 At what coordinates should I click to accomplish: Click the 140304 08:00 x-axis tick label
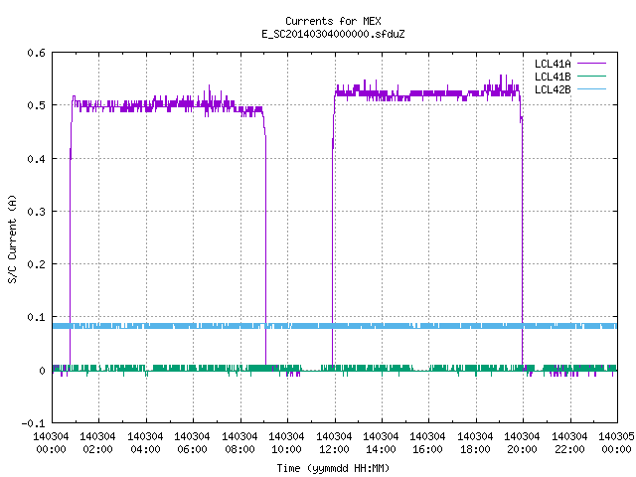tap(239, 443)
